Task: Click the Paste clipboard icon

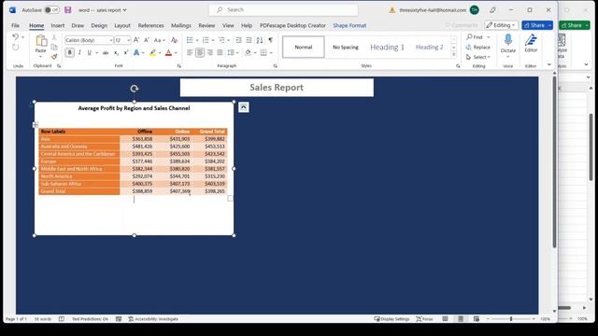Action: [41, 40]
